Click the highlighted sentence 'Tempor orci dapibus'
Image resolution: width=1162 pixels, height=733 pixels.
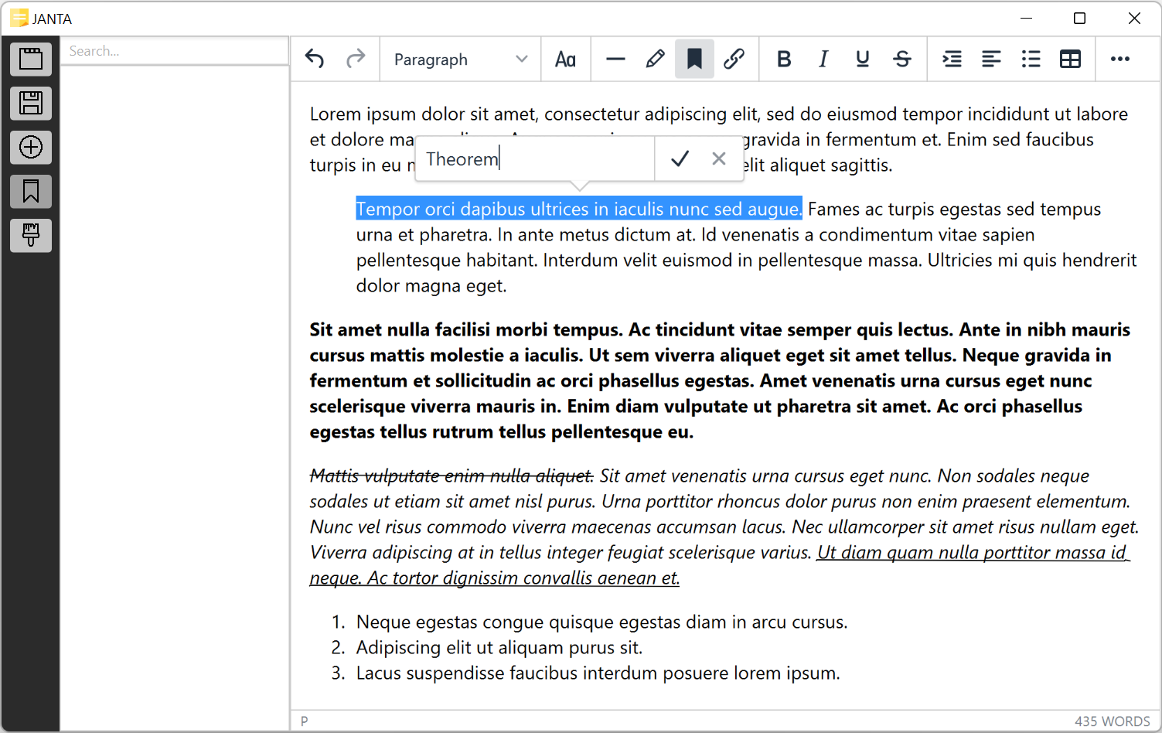(579, 209)
